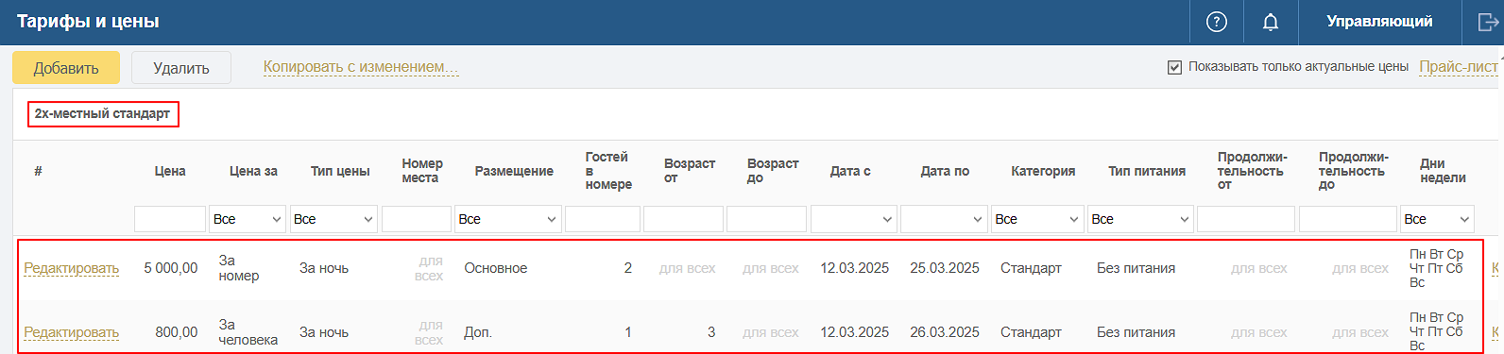Screen dimensions: 1504x354
Task: Expand the 'Тип питания' filter dropdown
Action: [x=1140, y=219]
